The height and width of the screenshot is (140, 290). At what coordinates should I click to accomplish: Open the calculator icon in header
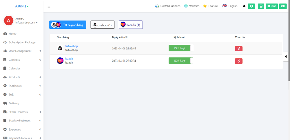coord(261,6)
